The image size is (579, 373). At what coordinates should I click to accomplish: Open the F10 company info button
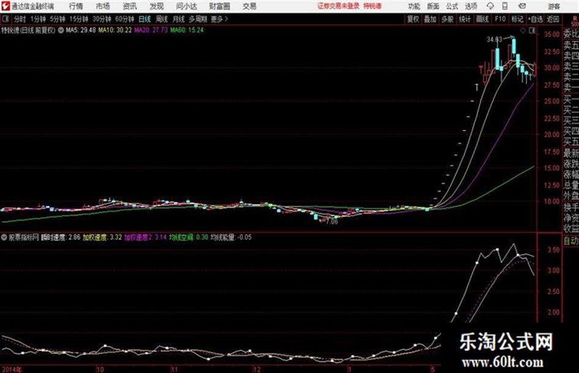point(500,19)
